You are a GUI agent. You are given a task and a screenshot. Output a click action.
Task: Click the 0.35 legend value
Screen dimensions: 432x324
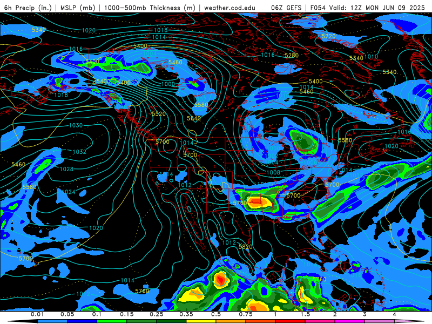point(186,314)
